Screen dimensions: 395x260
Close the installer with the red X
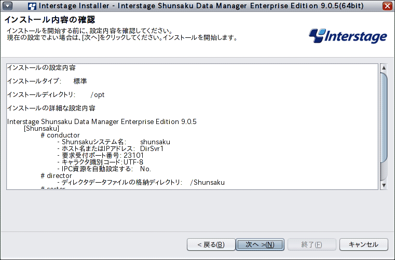coord(387,6)
